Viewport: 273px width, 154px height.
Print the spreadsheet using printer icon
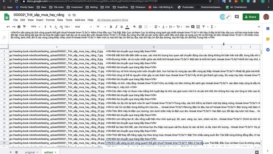pyautogui.click(x=19, y=27)
